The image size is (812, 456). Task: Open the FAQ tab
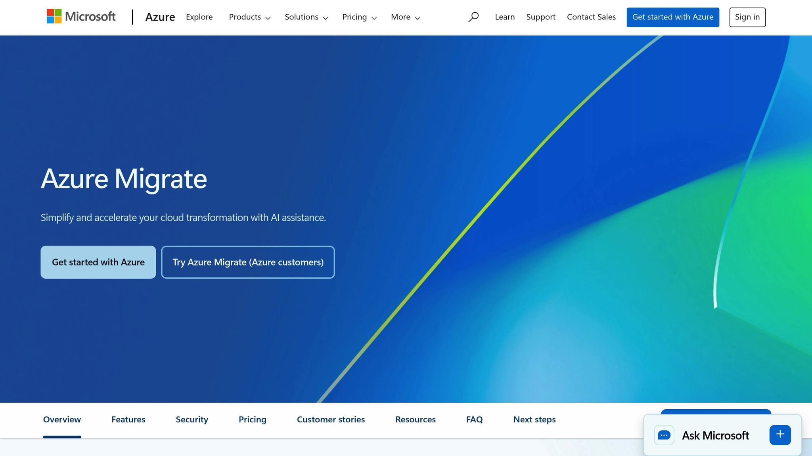click(x=474, y=419)
